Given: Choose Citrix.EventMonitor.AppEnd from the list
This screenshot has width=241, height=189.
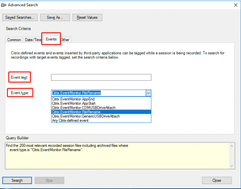Looking at the screenshot, I should 101,99.
